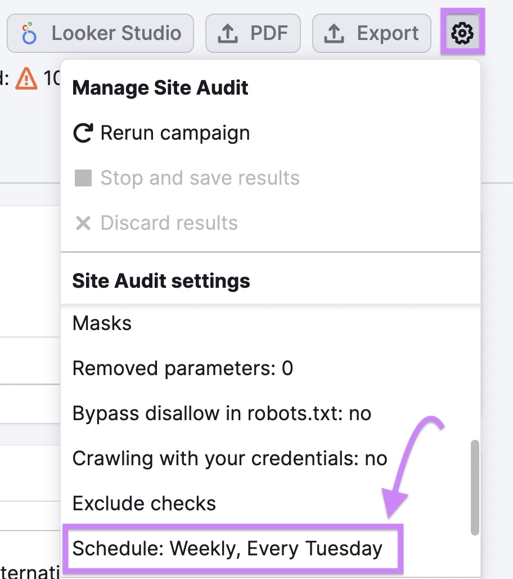Choose 'Discard results' in the dropdown menu
The width and height of the screenshot is (513, 579).
click(169, 223)
